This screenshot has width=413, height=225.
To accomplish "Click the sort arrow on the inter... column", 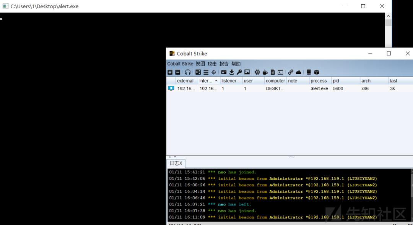I will pyautogui.click(x=216, y=81).
